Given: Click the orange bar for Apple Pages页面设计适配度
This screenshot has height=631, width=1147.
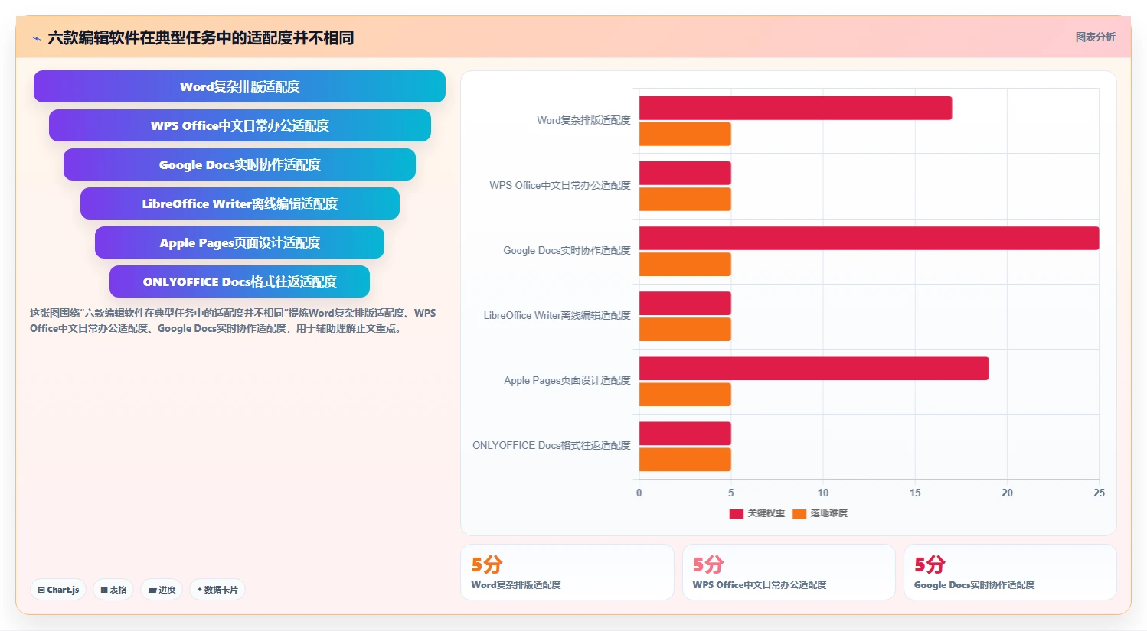Looking at the screenshot, I should coord(685,394).
